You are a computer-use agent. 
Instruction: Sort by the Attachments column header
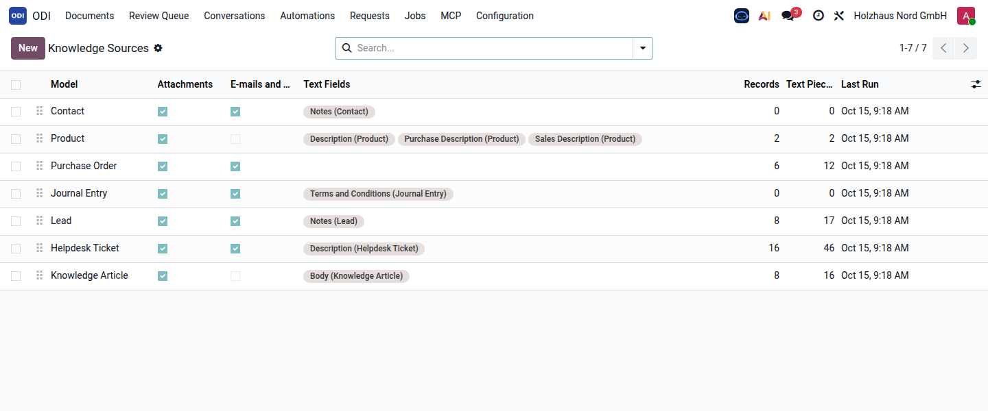point(185,84)
